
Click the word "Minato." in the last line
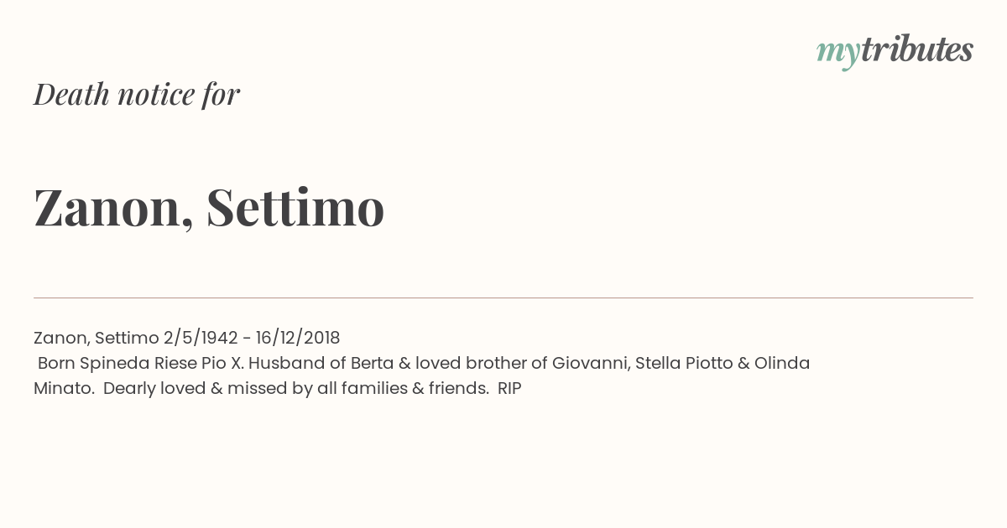pos(64,388)
